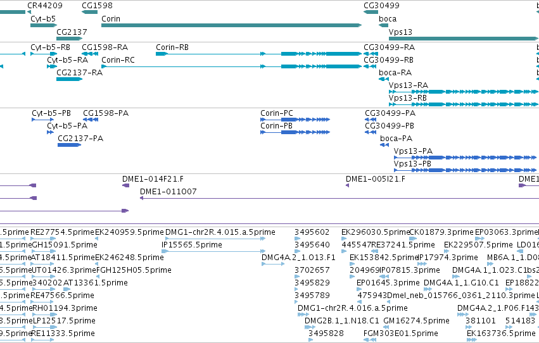Click EST EK163736.5prime

[472, 340]
